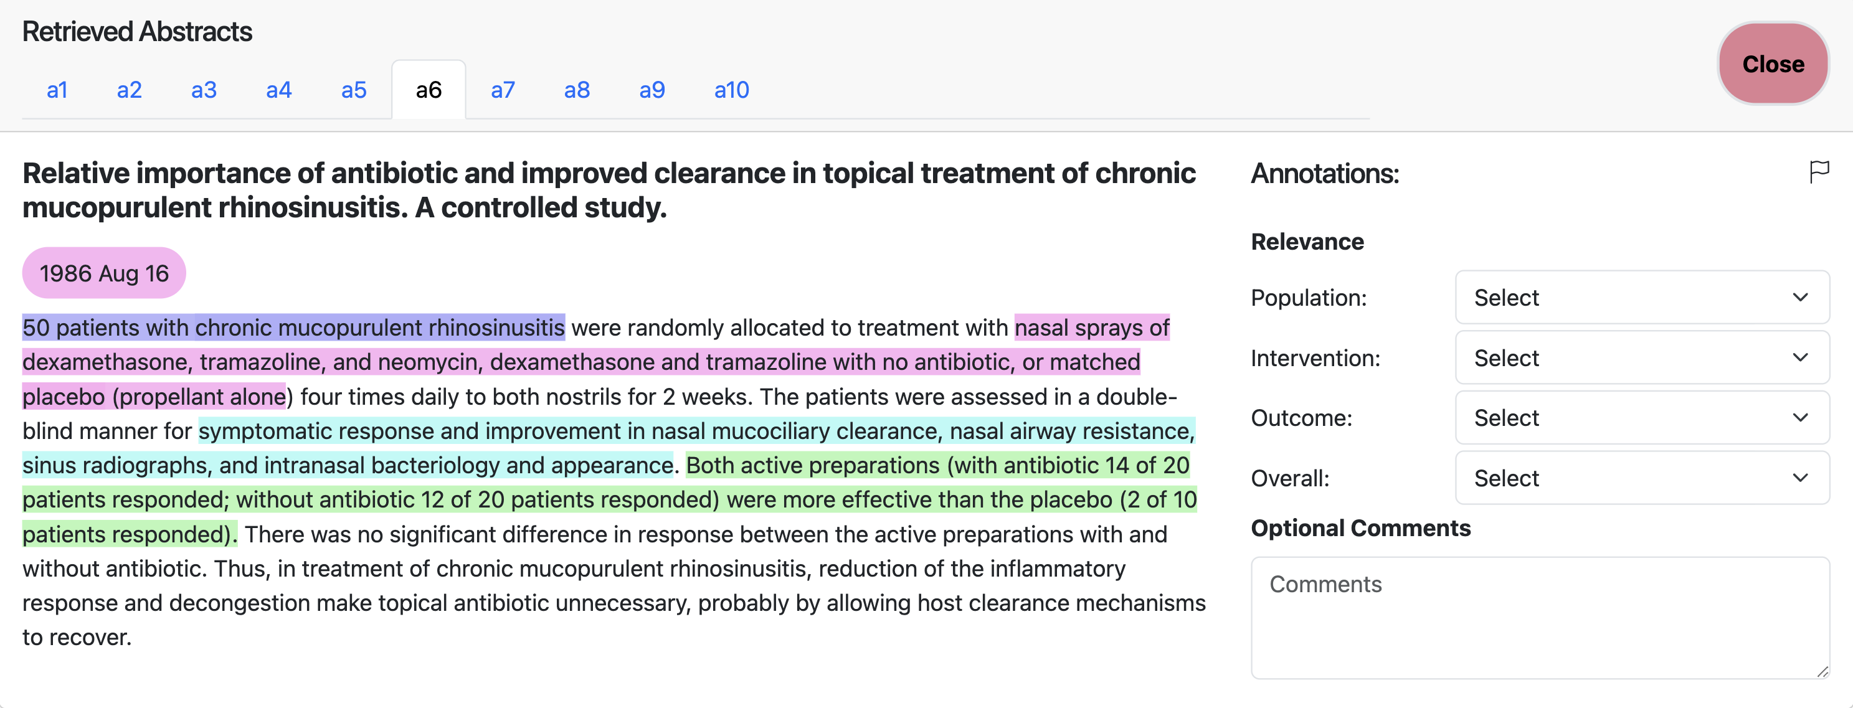The width and height of the screenshot is (1853, 708).
Task: Open abstract tab a4
Action: click(278, 90)
